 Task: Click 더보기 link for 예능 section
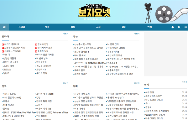coord(137,34)
